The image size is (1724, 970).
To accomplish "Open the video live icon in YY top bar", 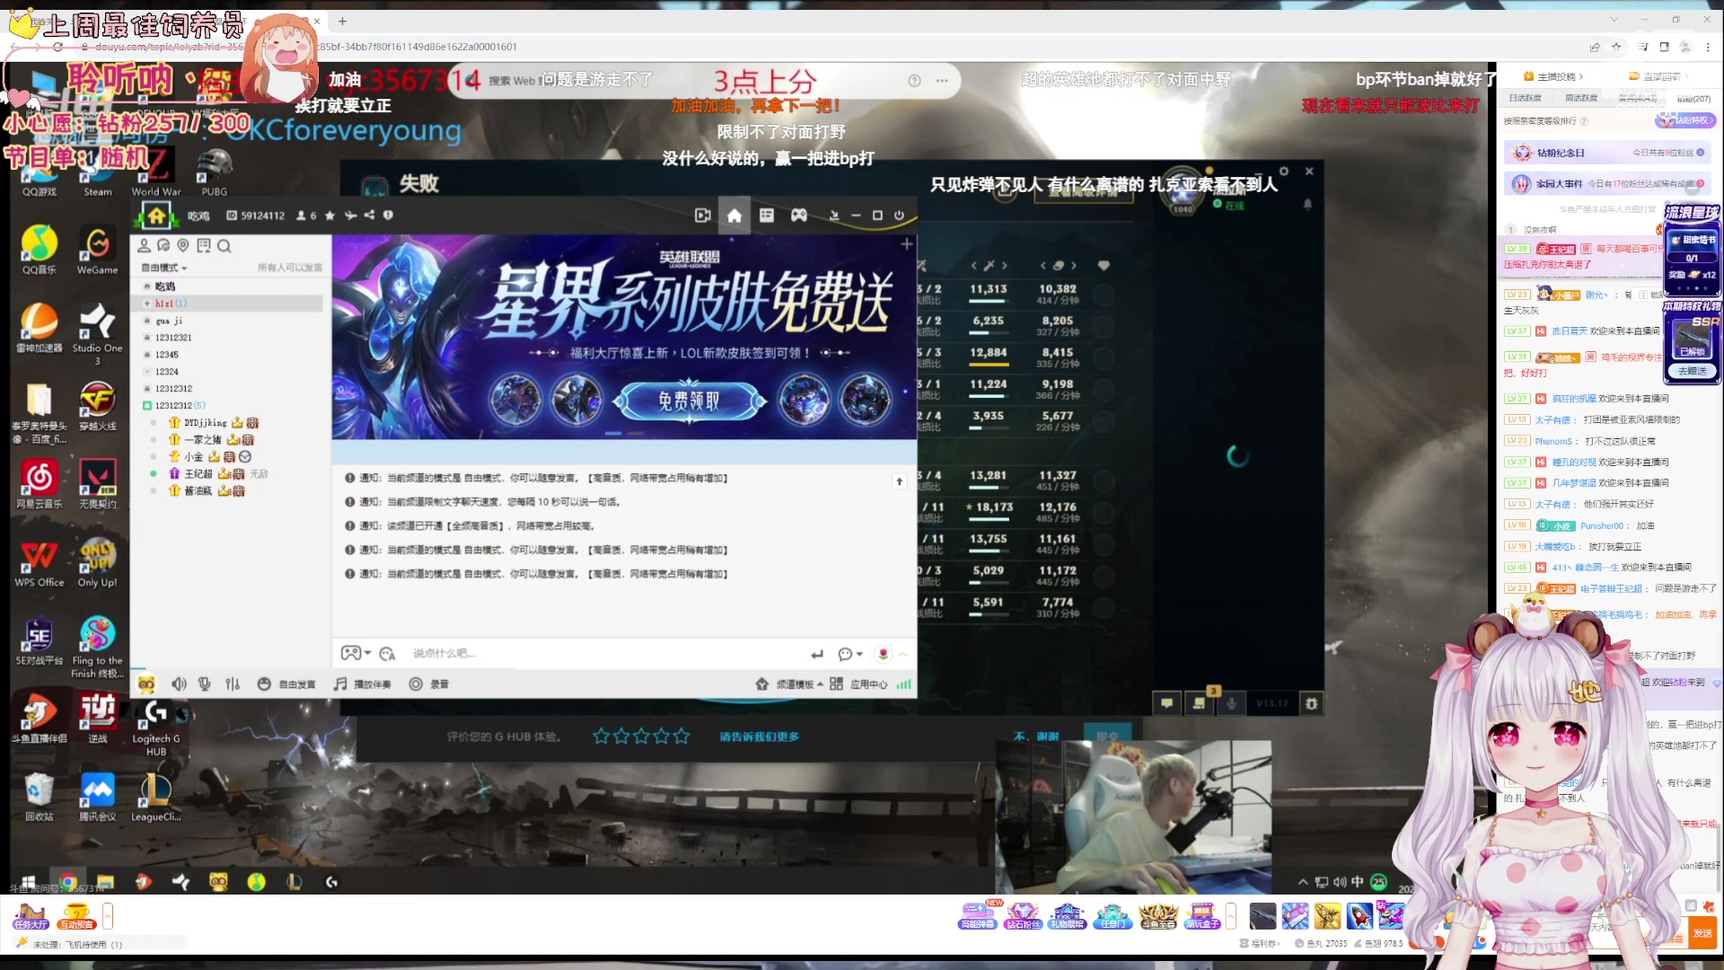I will point(702,216).
